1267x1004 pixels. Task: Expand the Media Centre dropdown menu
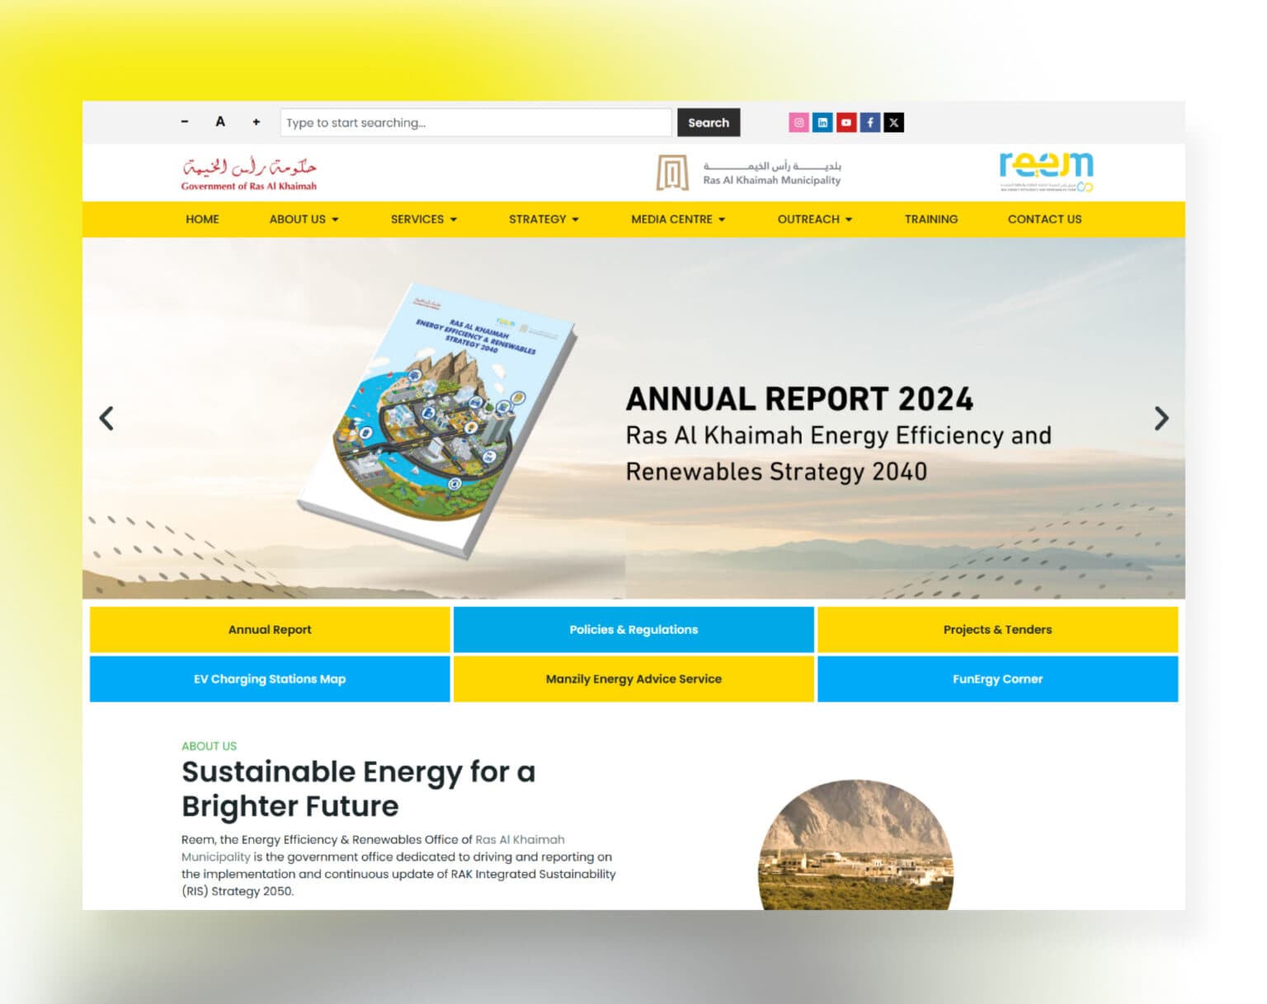point(678,219)
